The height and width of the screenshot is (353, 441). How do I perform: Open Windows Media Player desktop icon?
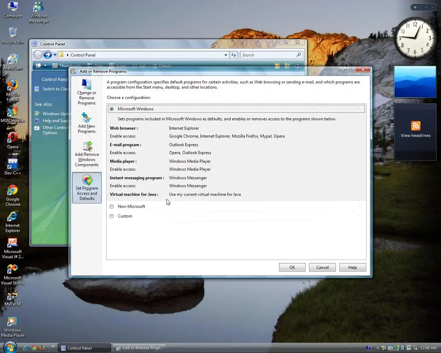pyautogui.click(x=13, y=326)
